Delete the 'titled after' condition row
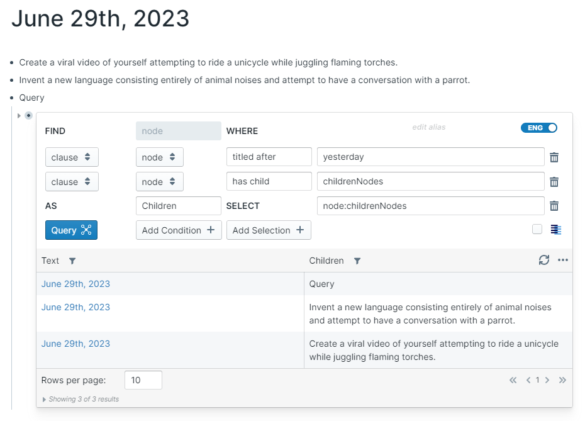 click(x=554, y=157)
